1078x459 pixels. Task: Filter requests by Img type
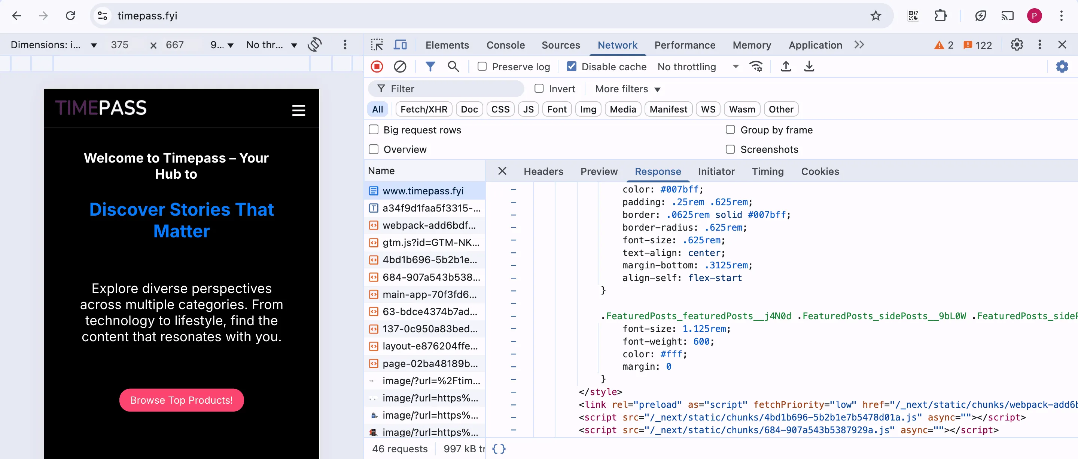(588, 109)
